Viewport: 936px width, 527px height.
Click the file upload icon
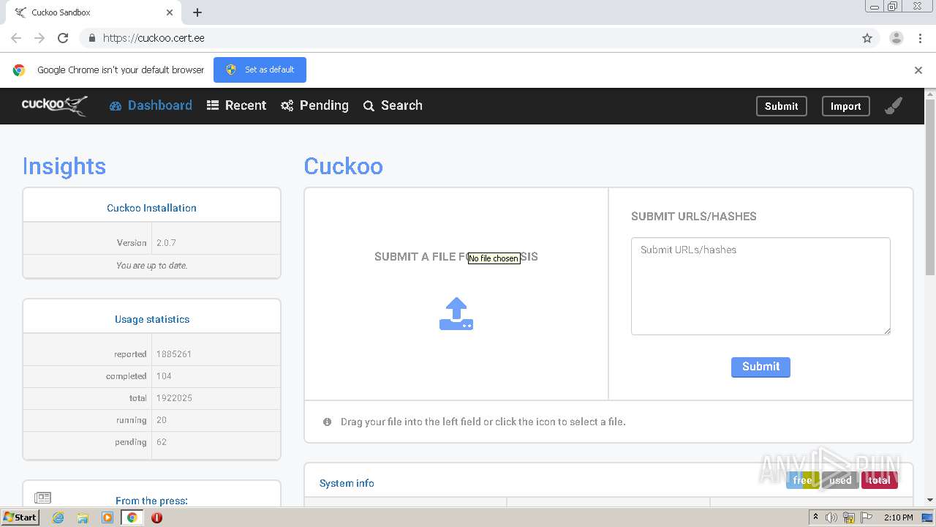[x=456, y=313]
